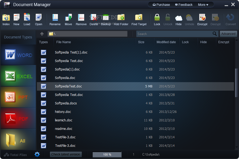Click the search magnifier icon

[x=215, y=34]
